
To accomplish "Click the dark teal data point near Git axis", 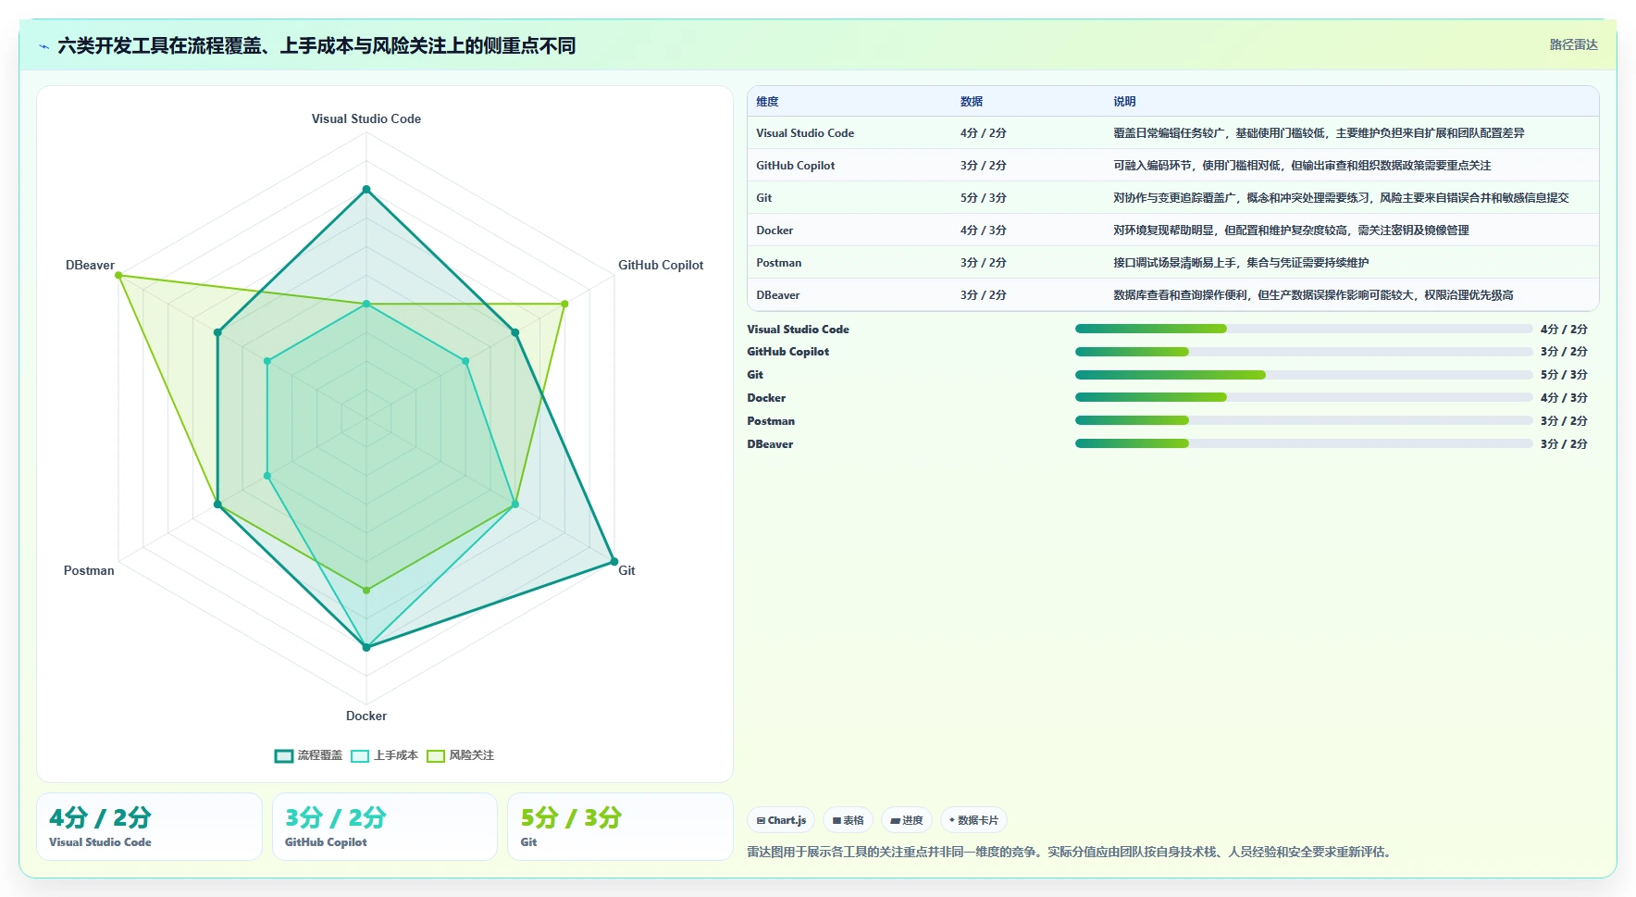I will click(x=613, y=562).
